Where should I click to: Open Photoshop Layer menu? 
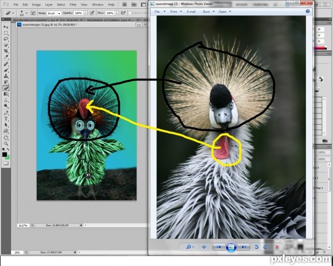pyautogui.click(x=49, y=4)
